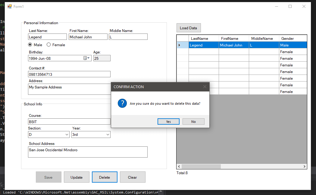
Task: Expand the Birthday date dropdown arrow
Action: [x=89, y=58]
